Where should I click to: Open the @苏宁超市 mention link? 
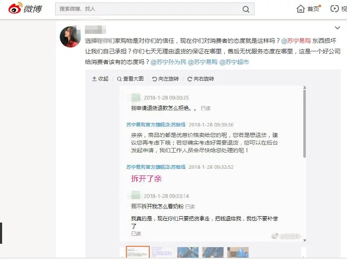pyautogui.click(x=234, y=62)
